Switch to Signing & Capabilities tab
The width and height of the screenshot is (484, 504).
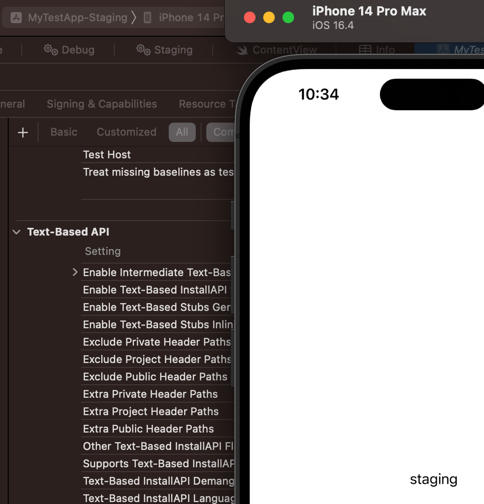[x=102, y=104]
